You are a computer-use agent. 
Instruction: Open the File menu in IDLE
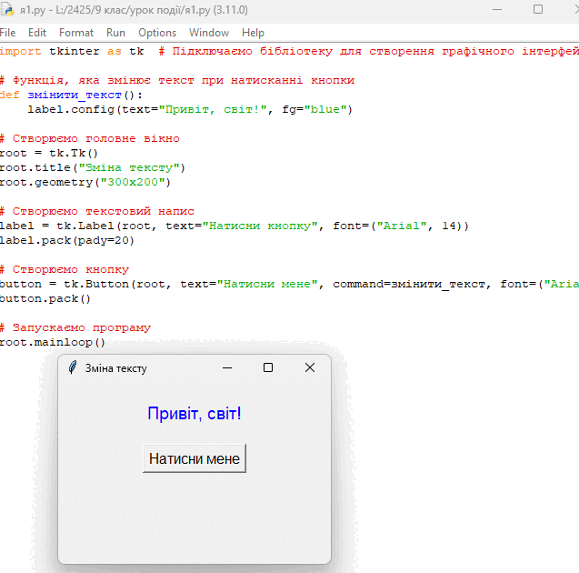click(x=7, y=33)
